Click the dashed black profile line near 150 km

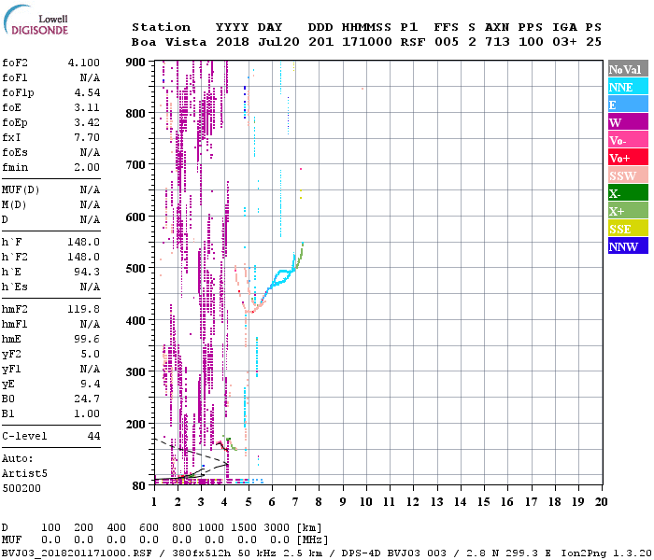(192, 452)
